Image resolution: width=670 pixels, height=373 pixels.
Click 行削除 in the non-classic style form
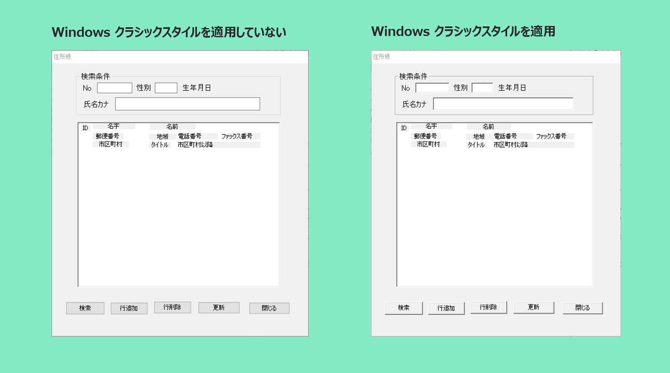point(173,307)
